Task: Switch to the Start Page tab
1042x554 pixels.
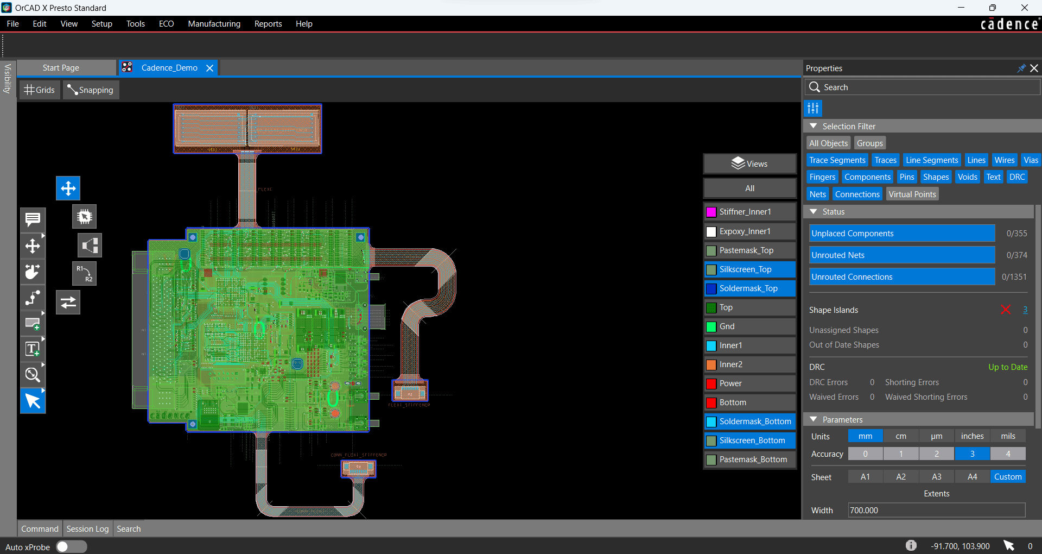Action: 61,68
